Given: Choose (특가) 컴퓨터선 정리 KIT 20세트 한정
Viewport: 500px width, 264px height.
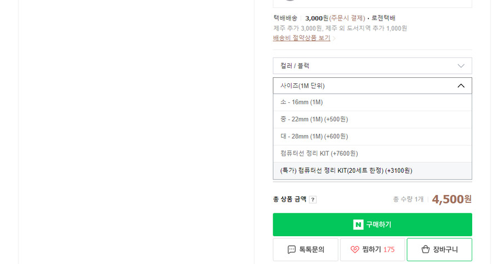Looking at the screenshot, I should [372, 171].
